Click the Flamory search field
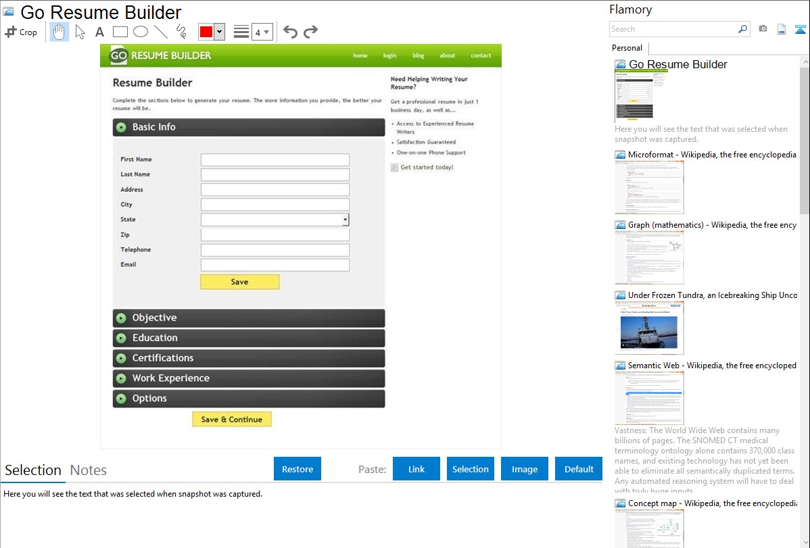The image size is (810, 548). pyautogui.click(x=673, y=29)
